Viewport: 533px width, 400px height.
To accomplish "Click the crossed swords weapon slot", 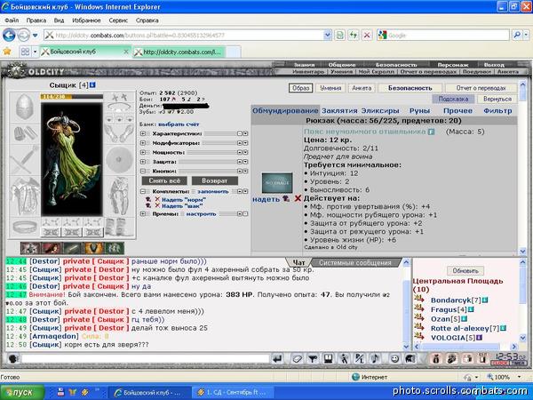I will [x=25, y=160].
